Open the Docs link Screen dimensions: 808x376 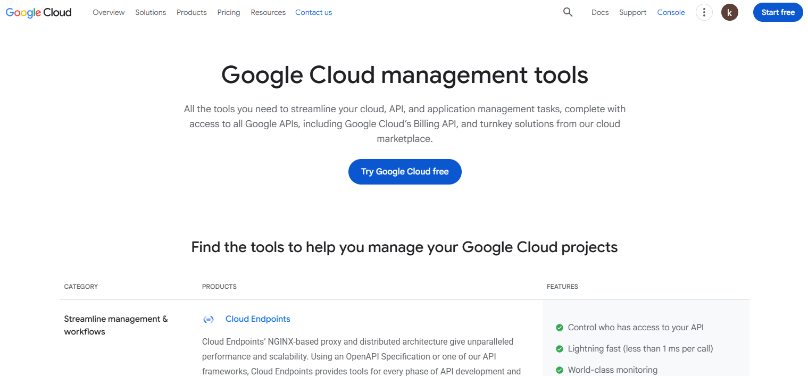coord(600,12)
